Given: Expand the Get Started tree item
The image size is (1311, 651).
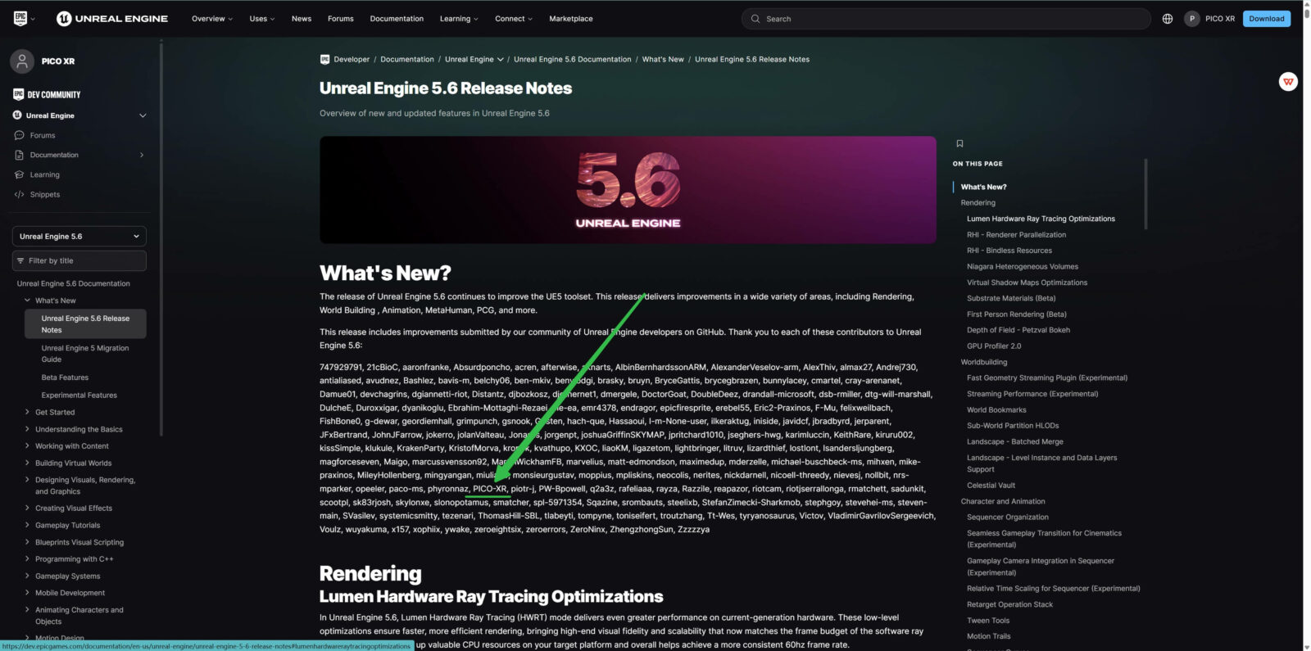Looking at the screenshot, I should click(x=27, y=413).
